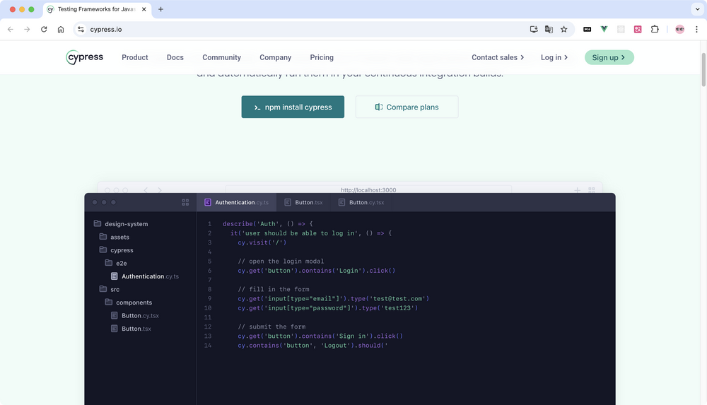Install the app via address bar icon

(x=533, y=29)
